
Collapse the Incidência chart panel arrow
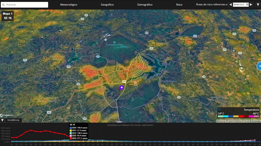point(2,120)
